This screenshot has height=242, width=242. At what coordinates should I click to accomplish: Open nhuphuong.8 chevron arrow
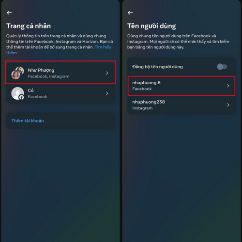(x=228, y=86)
